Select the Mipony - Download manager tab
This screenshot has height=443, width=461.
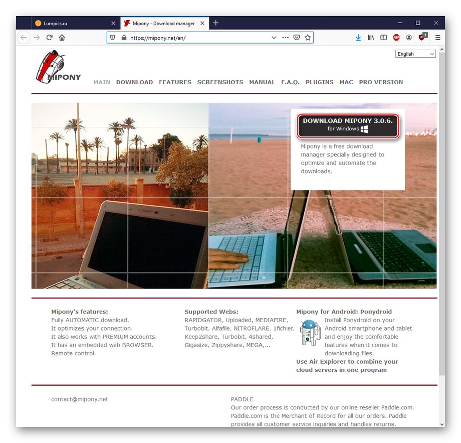[x=164, y=23]
